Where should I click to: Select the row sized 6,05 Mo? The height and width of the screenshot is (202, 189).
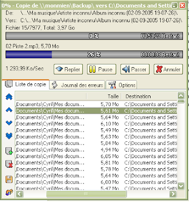pos(96,156)
